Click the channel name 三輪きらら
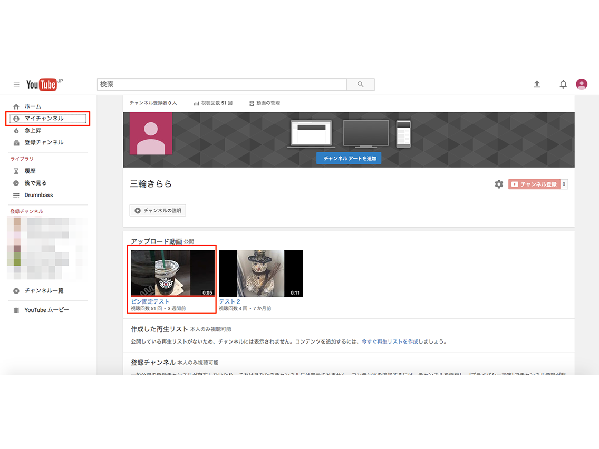The width and height of the screenshot is (599, 449). (151, 184)
